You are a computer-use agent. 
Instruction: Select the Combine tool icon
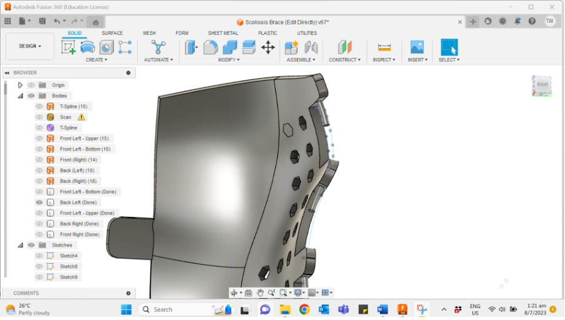229,47
